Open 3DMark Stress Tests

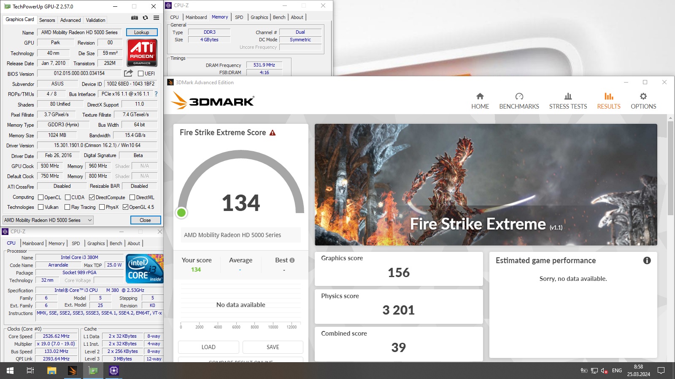568,101
